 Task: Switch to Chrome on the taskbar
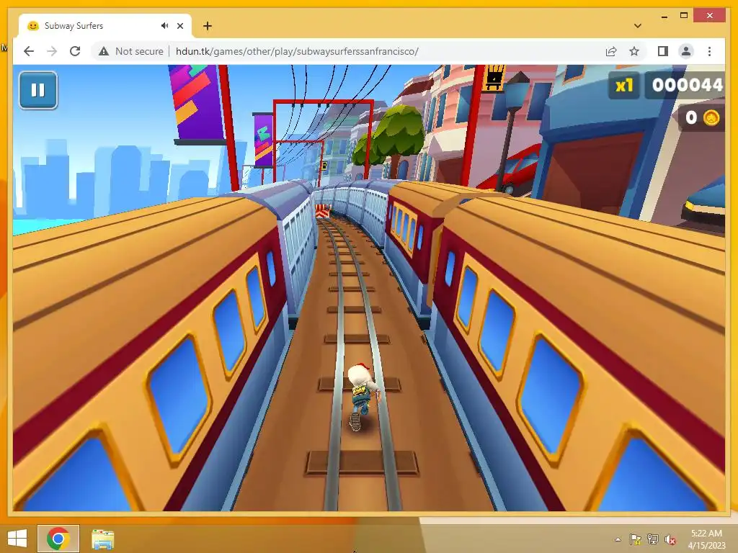point(58,539)
